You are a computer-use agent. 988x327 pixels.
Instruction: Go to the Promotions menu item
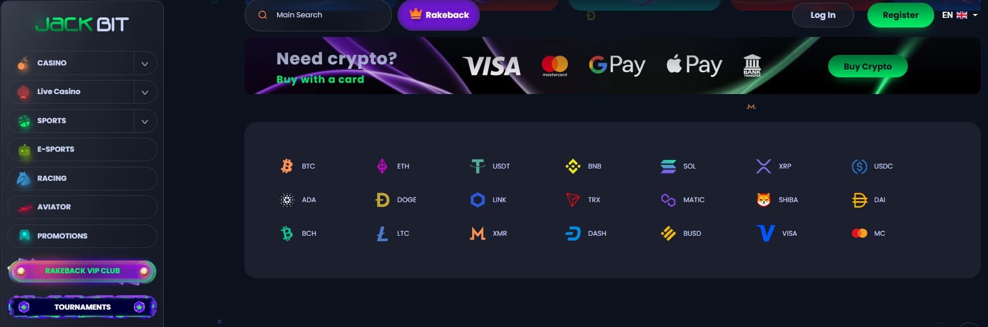pyautogui.click(x=82, y=236)
